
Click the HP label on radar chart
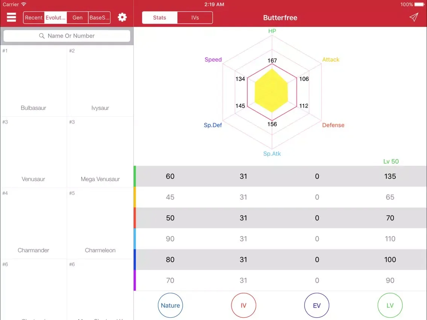tap(272, 31)
